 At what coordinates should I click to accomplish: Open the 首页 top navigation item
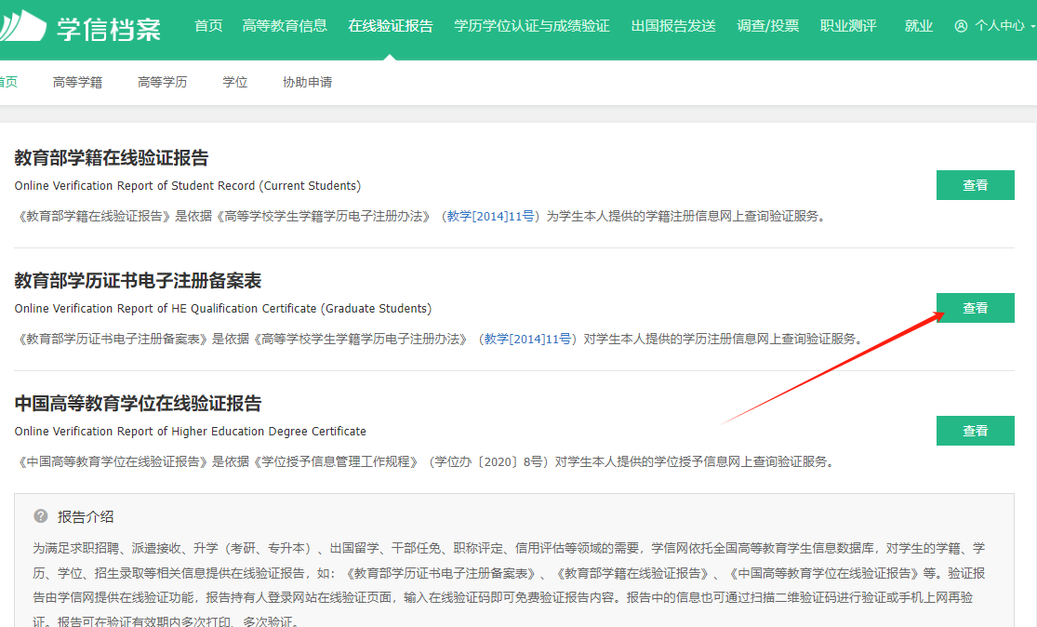pyautogui.click(x=208, y=26)
